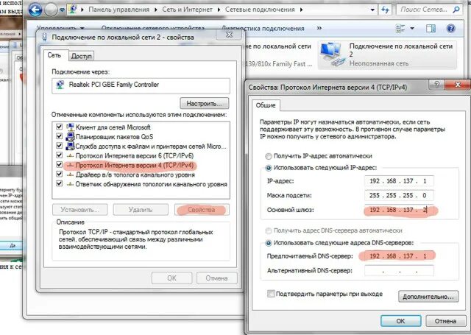Click Диагностика подключения toolbar command

263,28
